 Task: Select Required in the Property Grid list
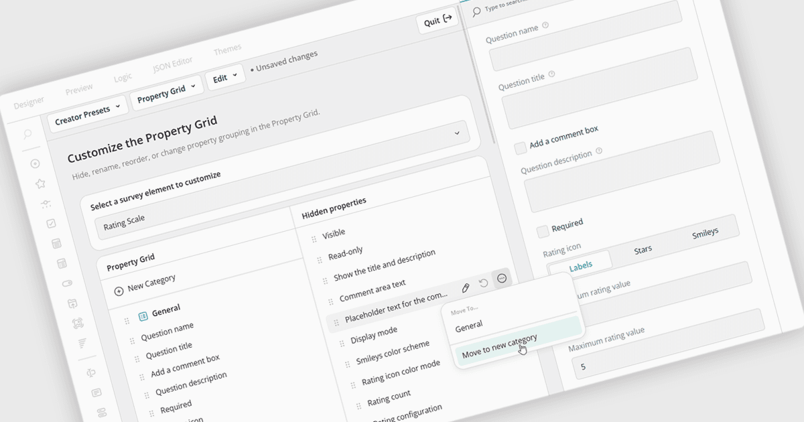[x=176, y=407]
